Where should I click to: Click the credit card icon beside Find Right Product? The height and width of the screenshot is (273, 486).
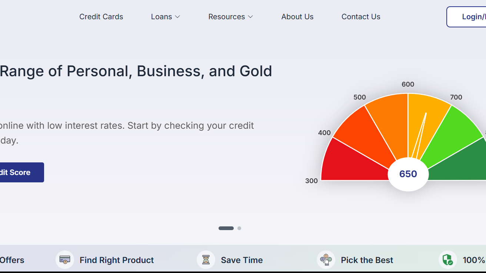point(65,260)
